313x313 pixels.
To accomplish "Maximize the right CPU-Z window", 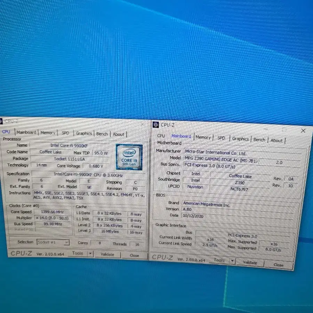I will (284, 130).
